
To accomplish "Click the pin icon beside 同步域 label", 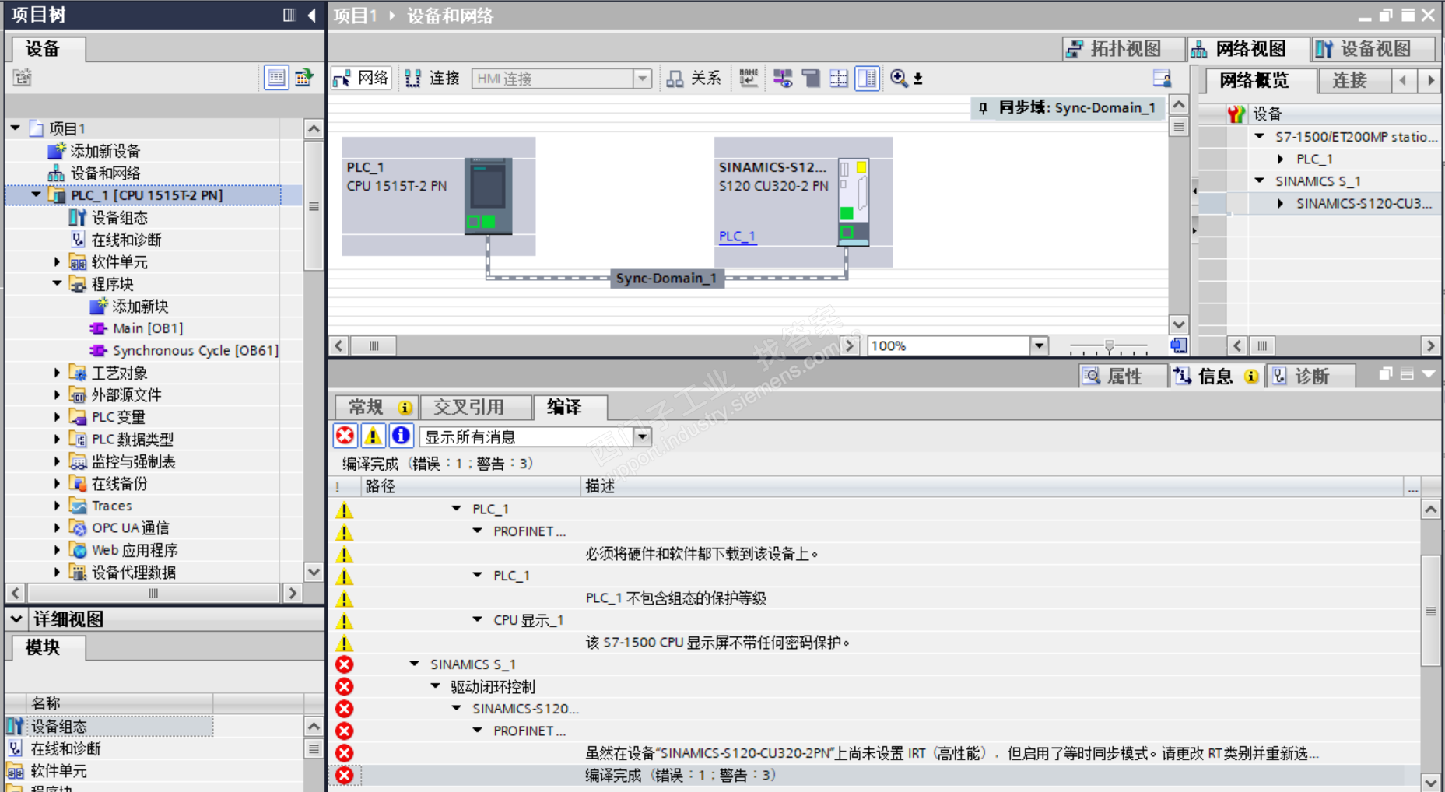I will coord(984,108).
